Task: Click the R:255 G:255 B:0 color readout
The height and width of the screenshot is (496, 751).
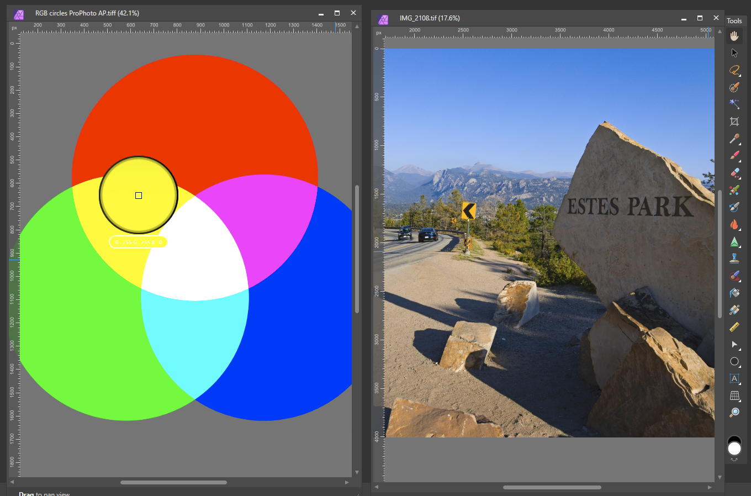Action: pos(139,242)
